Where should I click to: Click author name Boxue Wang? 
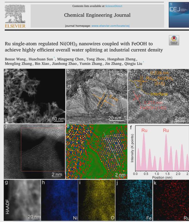pyautogui.click(x=15, y=59)
